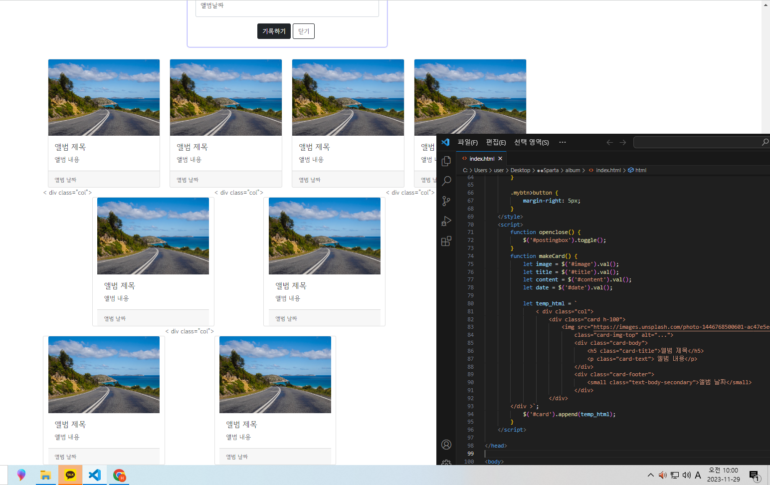770x485 pixels.
Task: Click the '<div class="card-body">' code line
Action: [611, 343]
